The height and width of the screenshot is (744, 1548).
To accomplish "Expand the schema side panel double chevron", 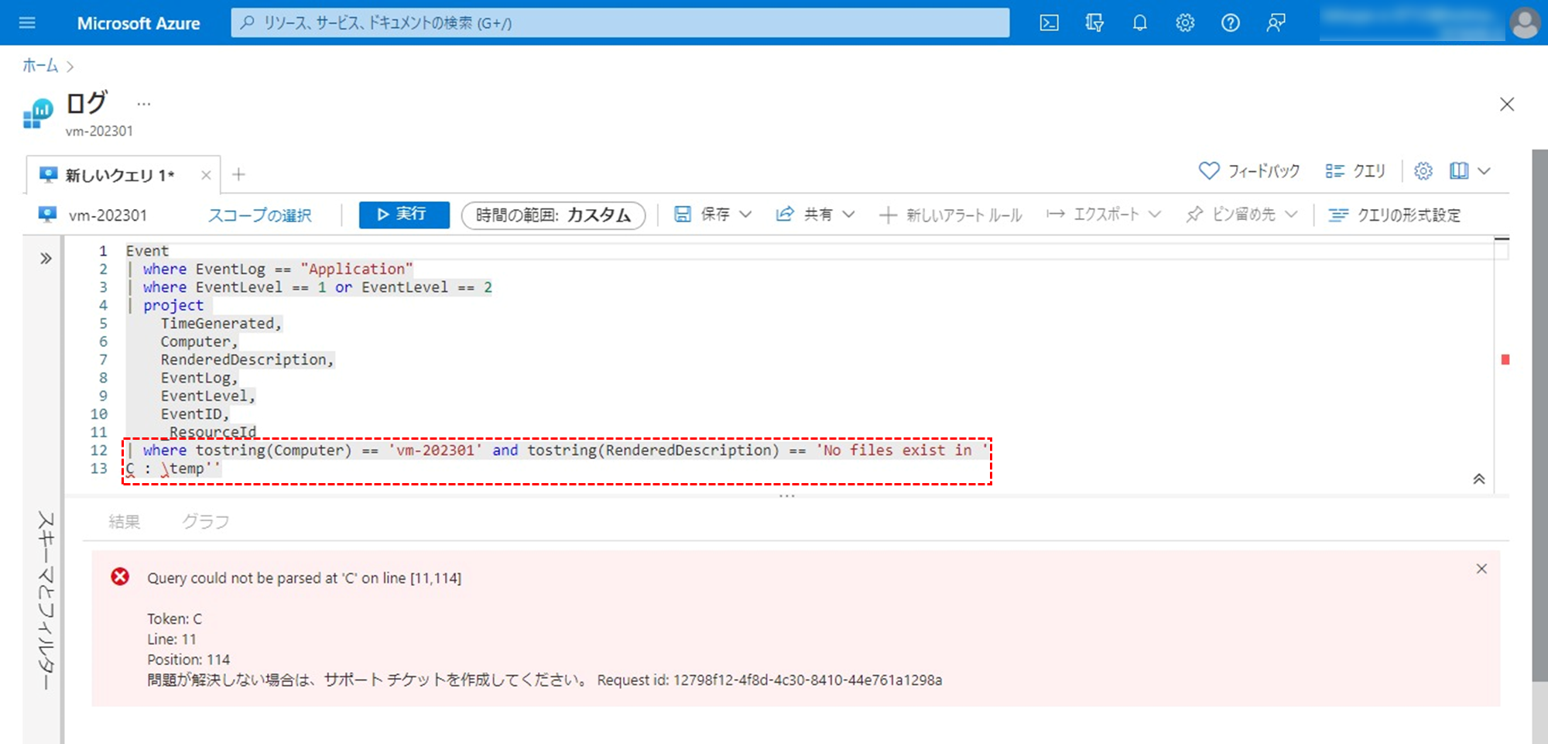I will [46, 259].
